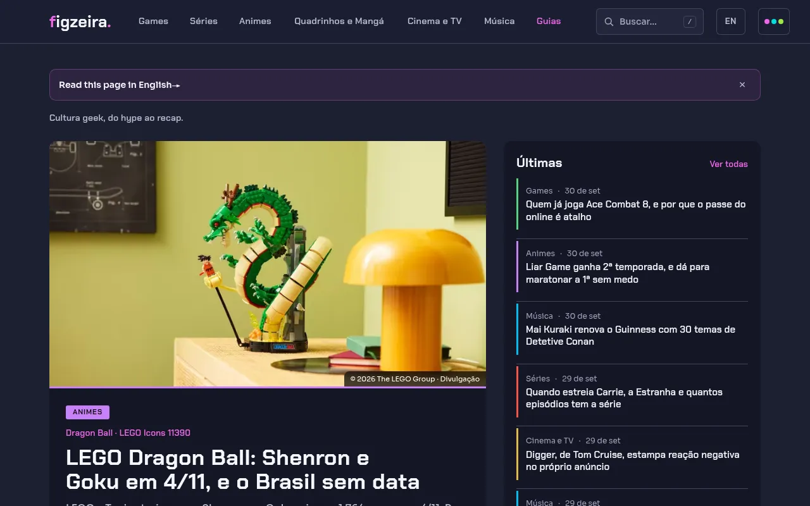Go to the Música section

499,22
